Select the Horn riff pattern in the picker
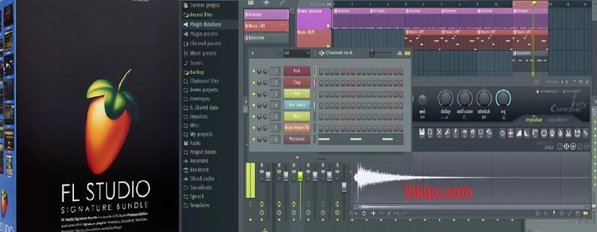The image size is (597, 232). click(267, 26)
